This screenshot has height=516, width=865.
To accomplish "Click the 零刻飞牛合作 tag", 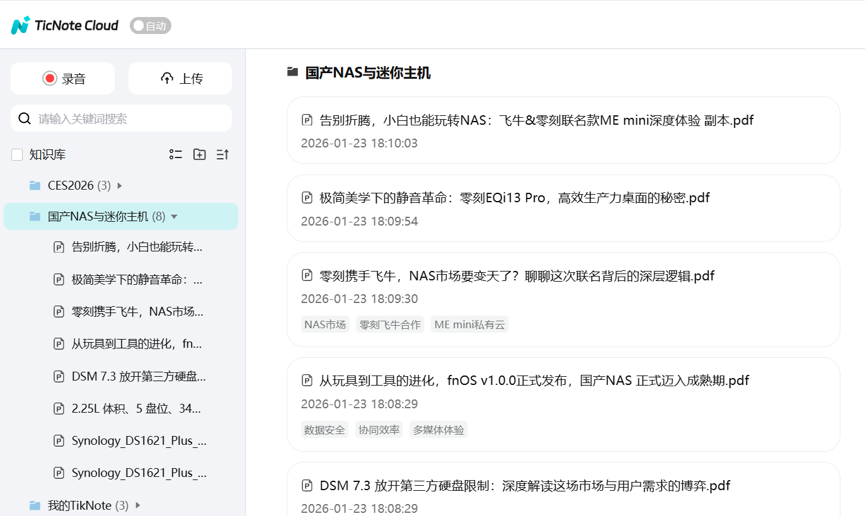I will (390, 324).
